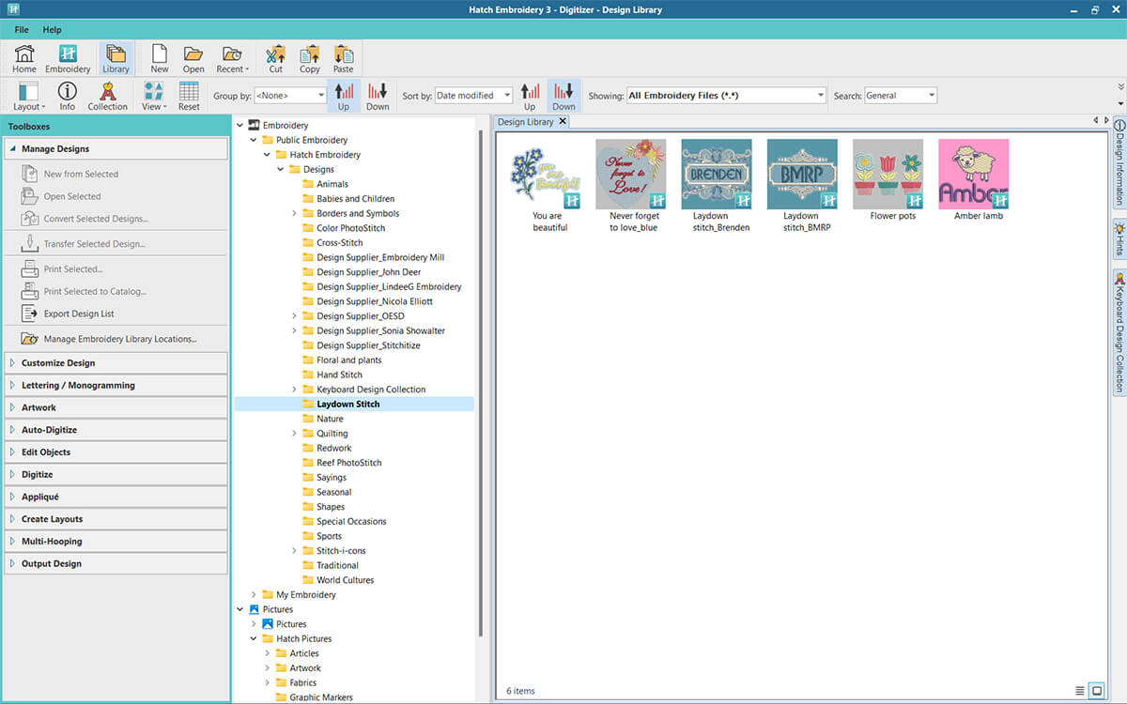Open the Group by dropdown
Viewport: 1127px width, 704px height.
point(290,96)
